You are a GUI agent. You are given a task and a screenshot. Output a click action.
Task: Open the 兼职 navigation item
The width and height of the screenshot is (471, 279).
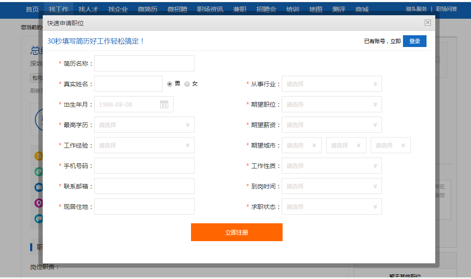tap(240, 10)
